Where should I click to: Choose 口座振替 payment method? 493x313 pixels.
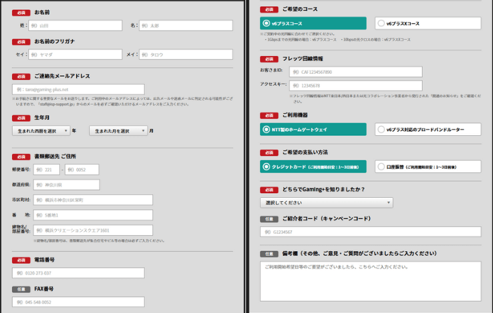[428, 166]
